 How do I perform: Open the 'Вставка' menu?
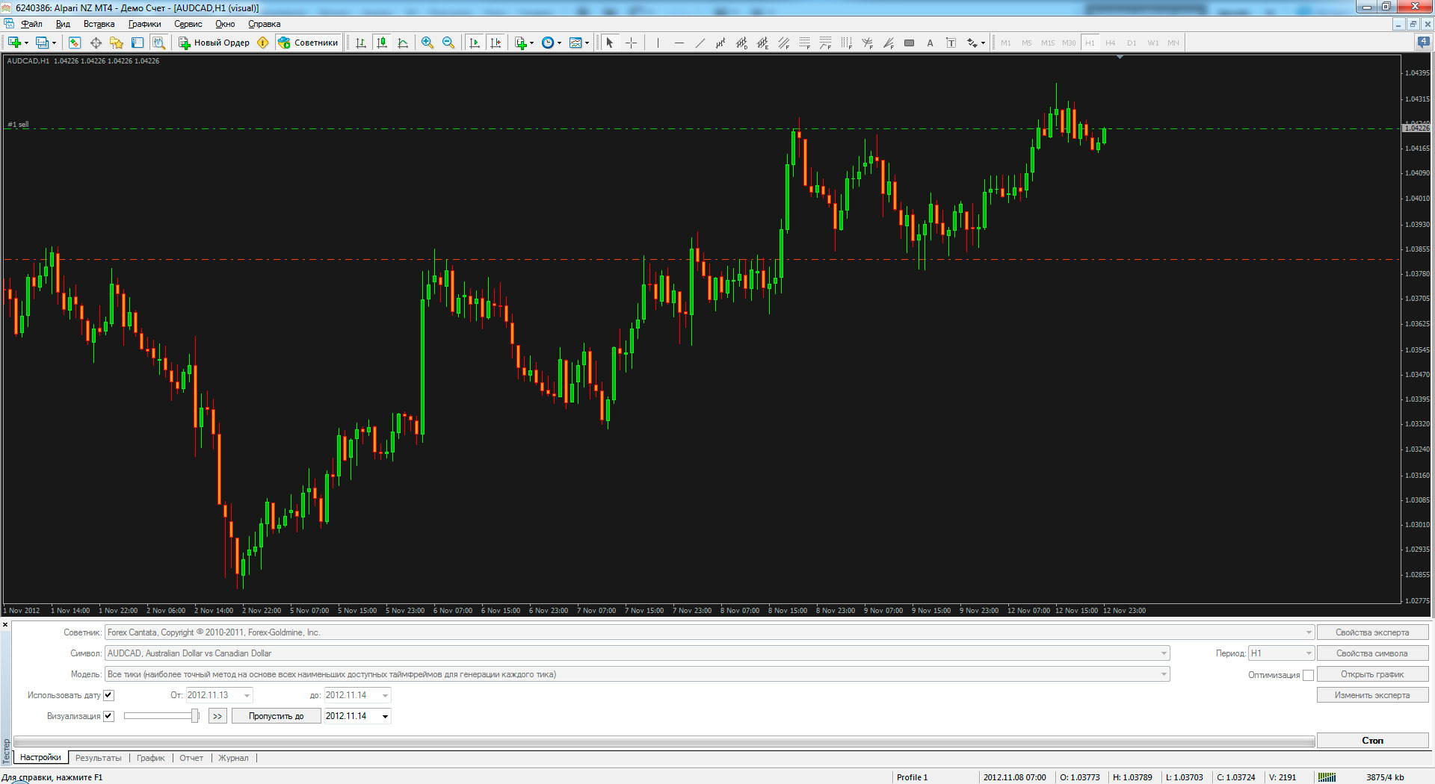(99, 24)
